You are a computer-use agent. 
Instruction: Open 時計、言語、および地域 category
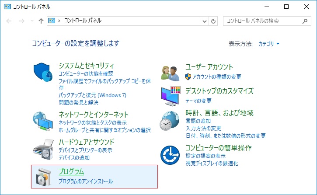219,113
